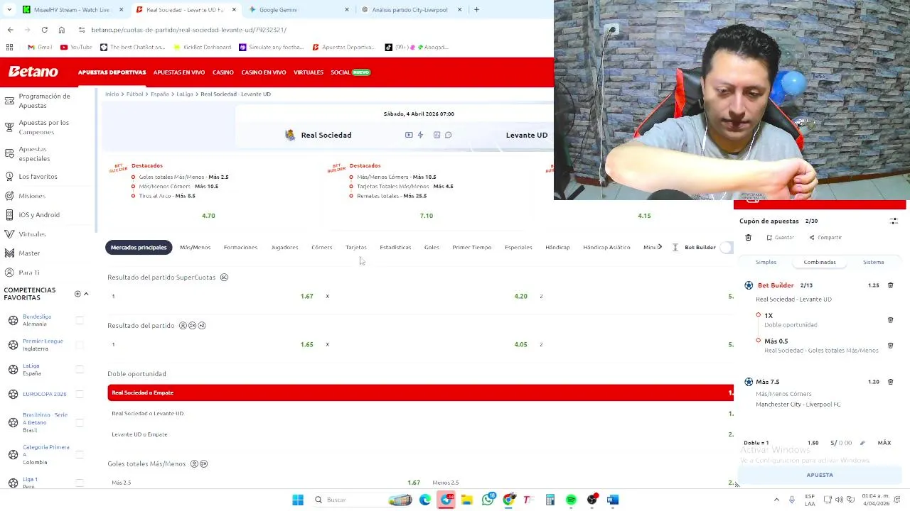Delete the Bet Builder bet with trash icon
This screenshot has width=910, height=511.
coord(890,285)
